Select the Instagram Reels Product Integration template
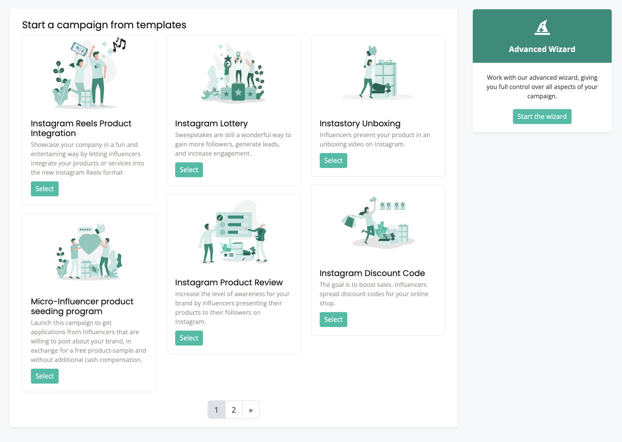 point(45,189)
